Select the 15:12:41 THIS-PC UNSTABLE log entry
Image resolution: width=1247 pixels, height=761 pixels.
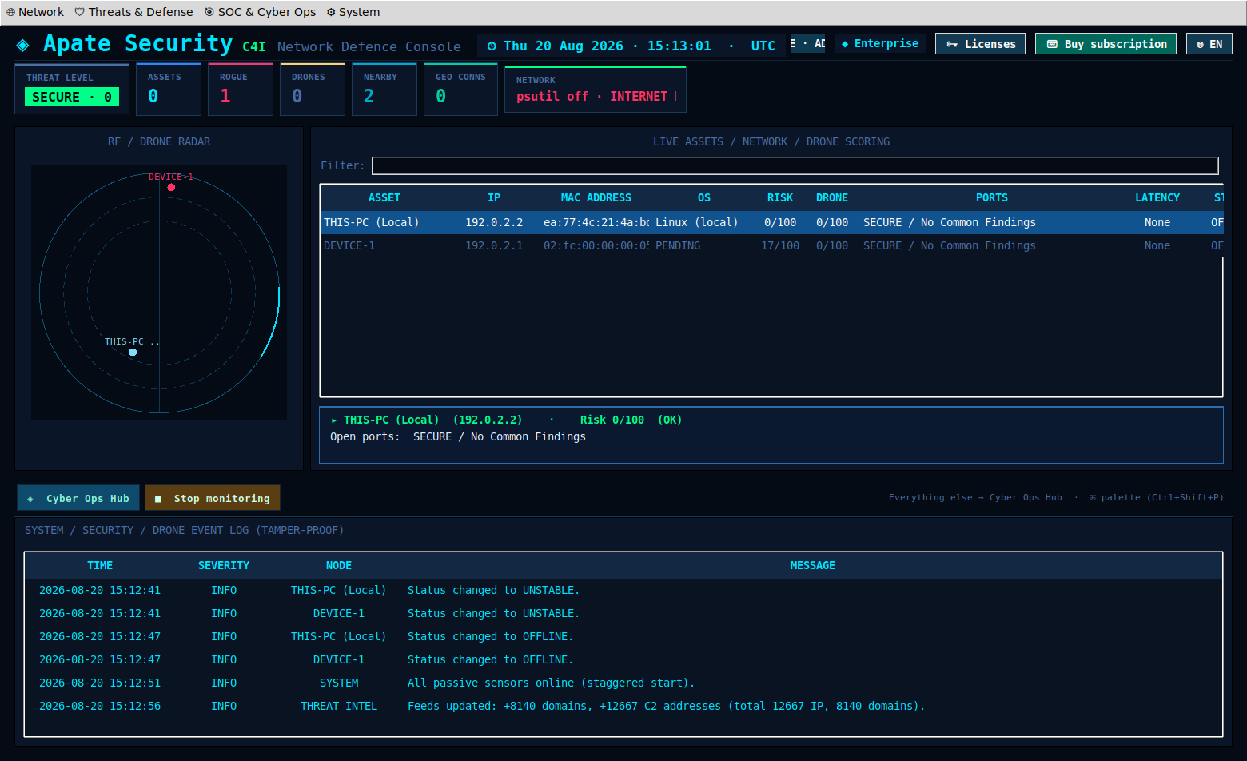(x=623, y=590)
